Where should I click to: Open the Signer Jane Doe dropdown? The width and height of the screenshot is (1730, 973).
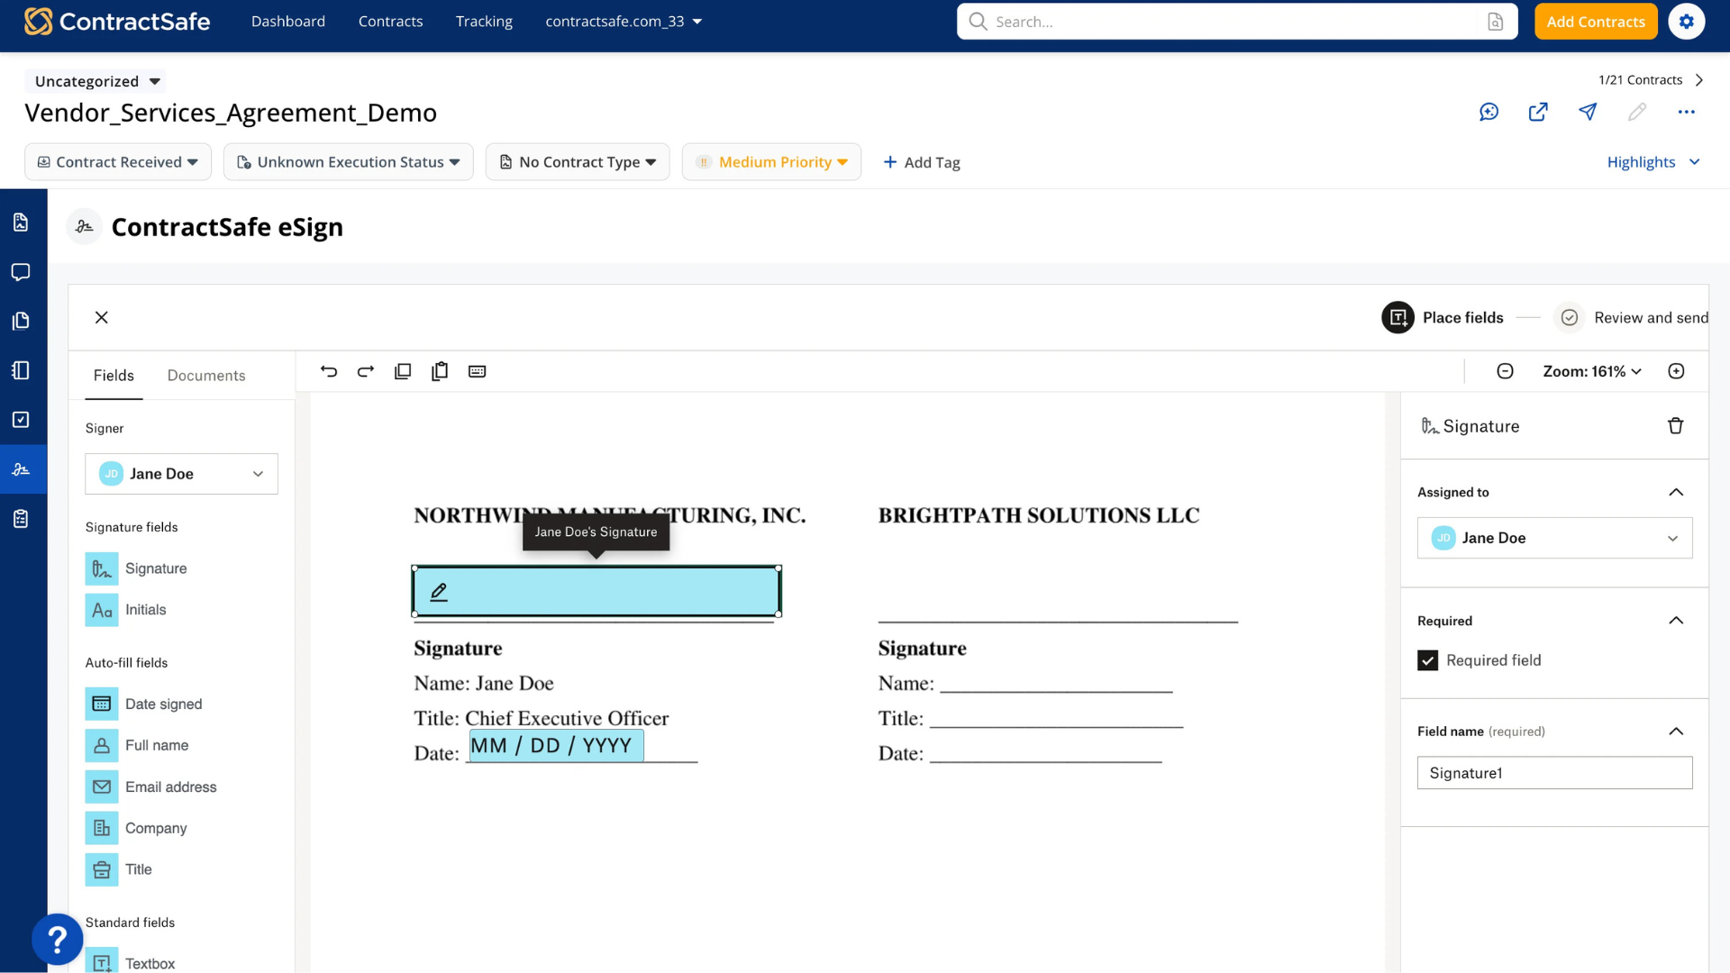[x=181, y=474]
